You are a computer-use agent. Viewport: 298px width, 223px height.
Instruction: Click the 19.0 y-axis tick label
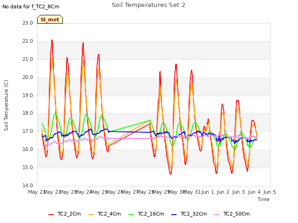28,95
